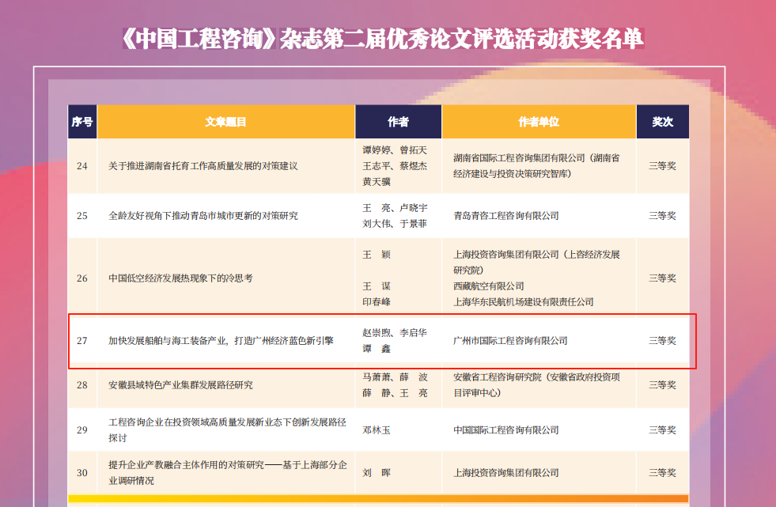Click highlighted article title about 船舶与海工装备产业
776x507 pixels.
pyautogui.click(x=221, y=341)
